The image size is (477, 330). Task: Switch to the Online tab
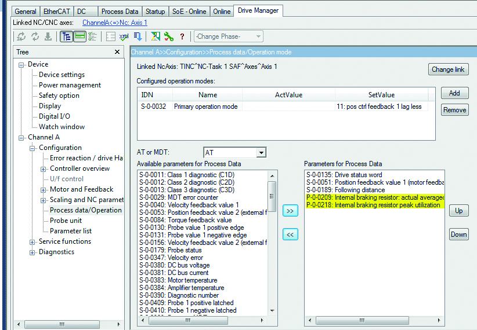[222, 12]
